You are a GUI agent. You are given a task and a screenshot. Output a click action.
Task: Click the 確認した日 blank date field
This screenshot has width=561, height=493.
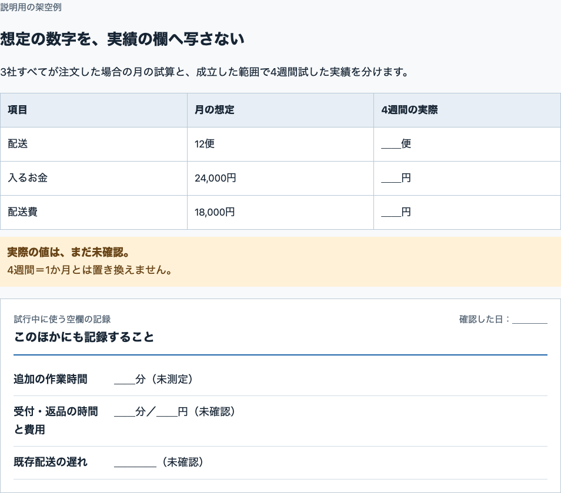coord(529,319)
